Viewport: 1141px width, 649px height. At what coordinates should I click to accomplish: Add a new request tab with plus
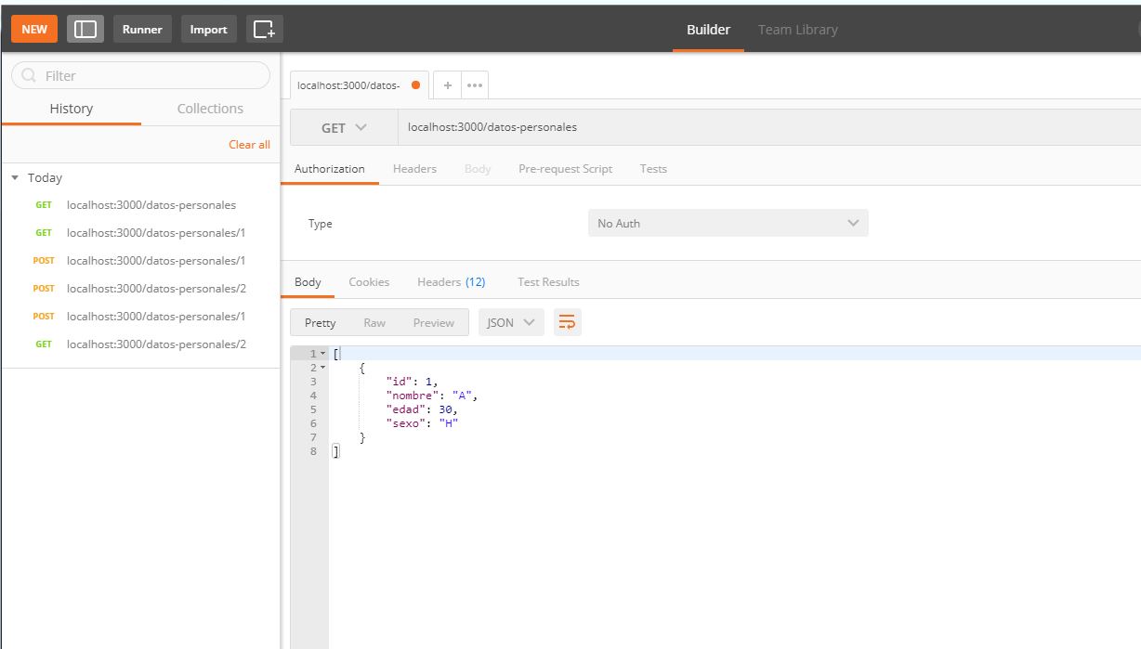click(447, 85)
